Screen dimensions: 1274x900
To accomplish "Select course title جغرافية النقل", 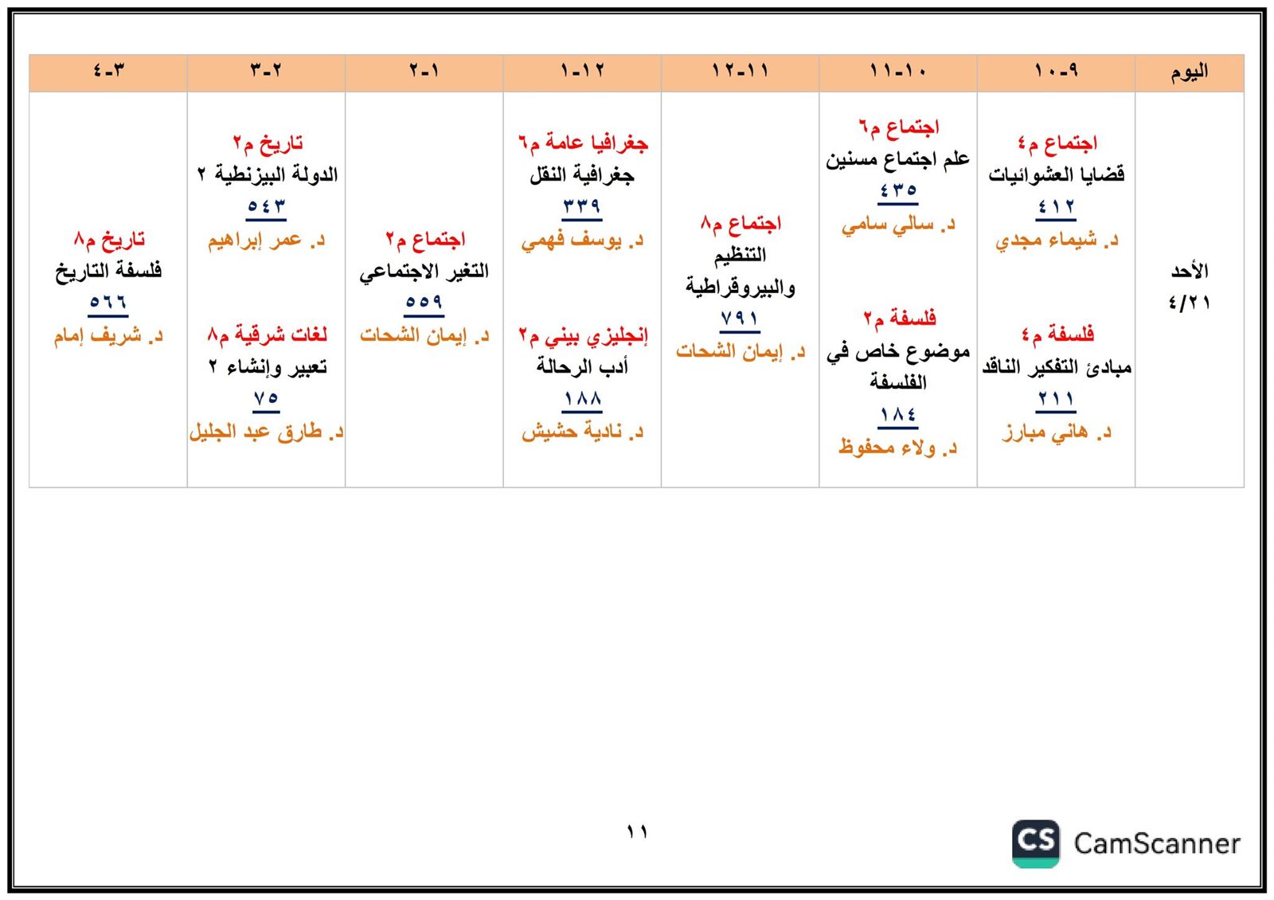I will click(582, 175).
